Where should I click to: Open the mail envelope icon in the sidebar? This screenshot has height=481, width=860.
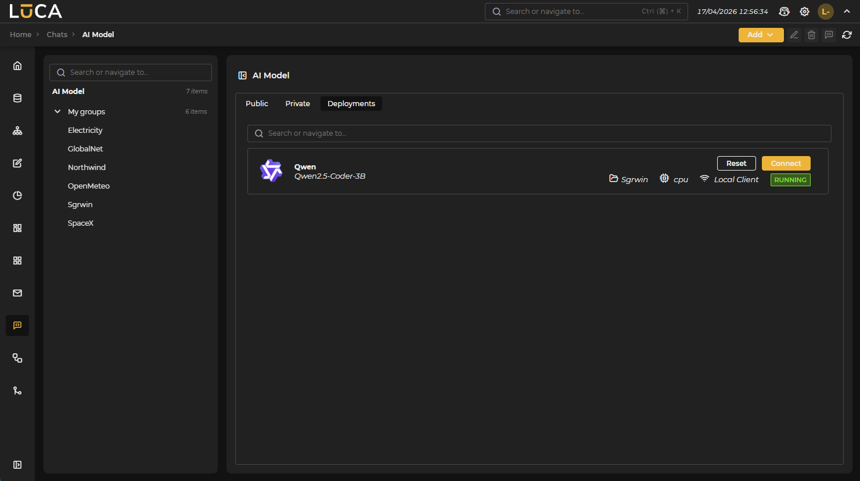coord(17,293)
